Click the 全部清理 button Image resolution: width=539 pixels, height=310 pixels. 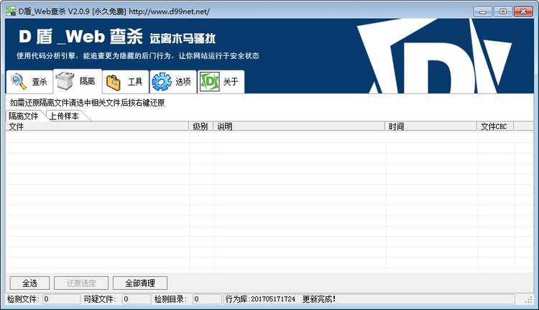tap(140, 283)
